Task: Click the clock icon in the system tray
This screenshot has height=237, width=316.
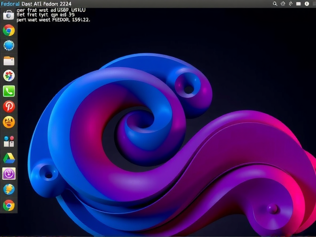Action: click(x=307, y=4)
